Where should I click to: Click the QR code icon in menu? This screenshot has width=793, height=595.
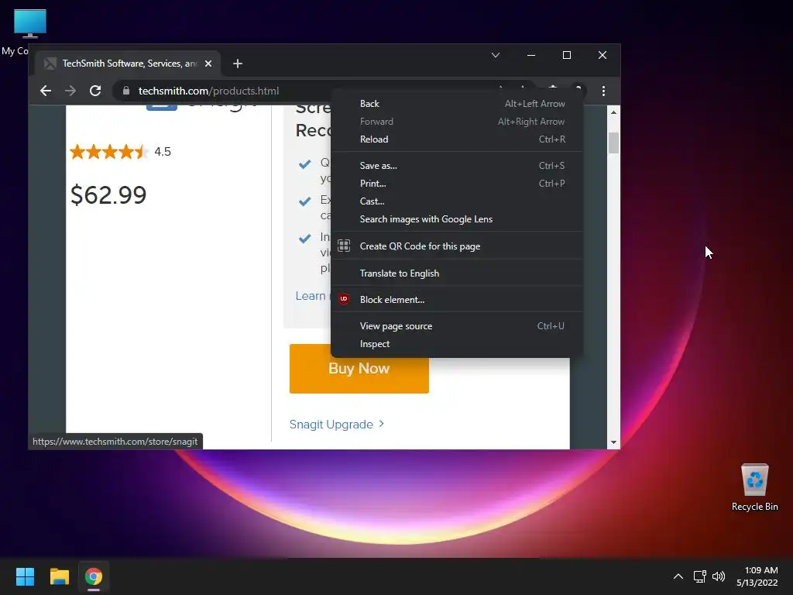click(x=344, y=246)
